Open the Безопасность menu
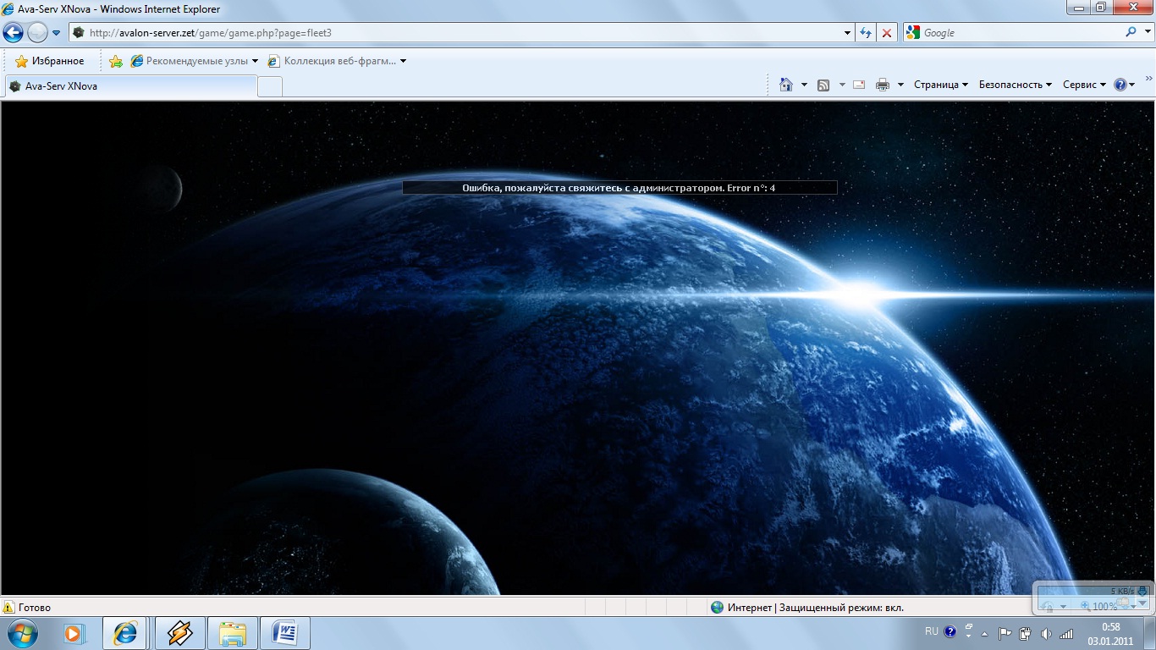 [x=1015, y=85]
